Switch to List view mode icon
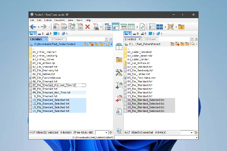227x151 pixels. 123,27
